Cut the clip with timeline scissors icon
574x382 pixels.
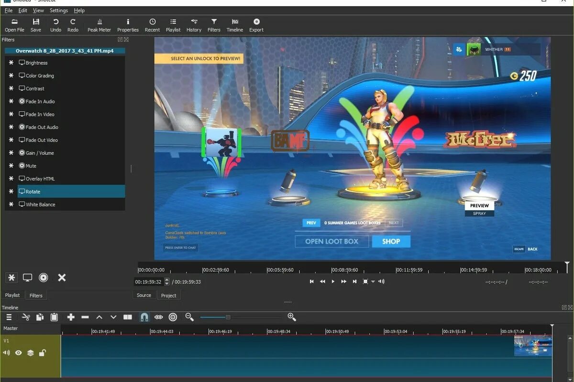[x=26, y=317]
